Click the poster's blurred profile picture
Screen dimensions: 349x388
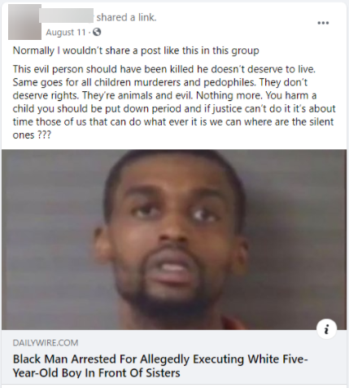tap(24, 22)
